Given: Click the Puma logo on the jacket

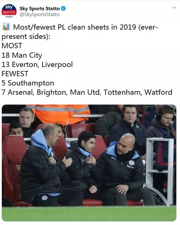Looking at the screenshot, I should [x=114, y=159].
